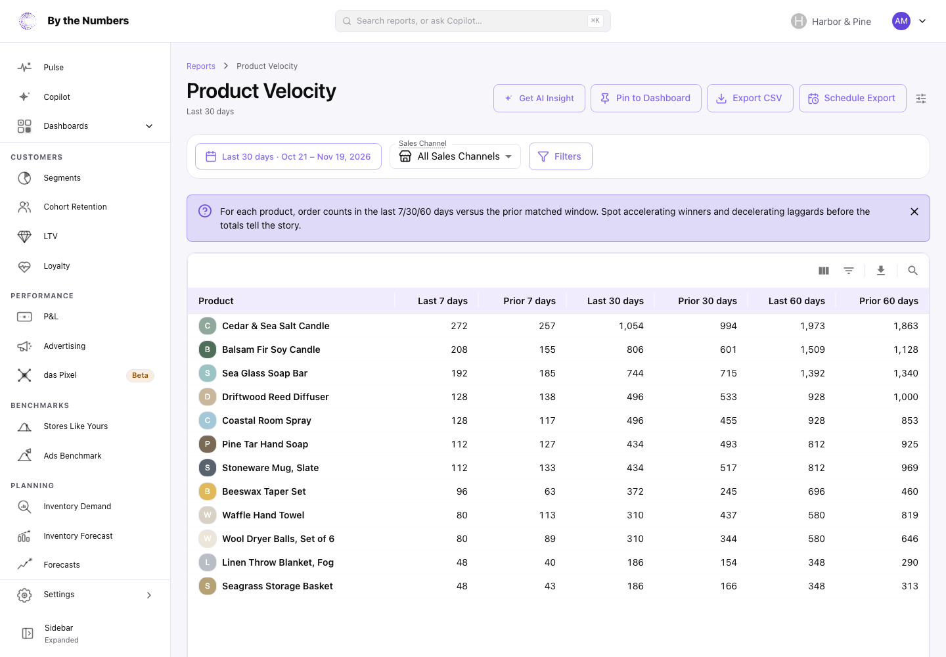The width and height of the screenshot is (946, 657).
Task: Select the Cedar & Sea Salt Candle row
Action: 558,326
